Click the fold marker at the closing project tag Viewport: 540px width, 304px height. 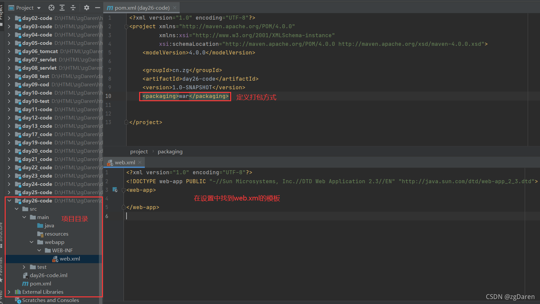(126, 122)
